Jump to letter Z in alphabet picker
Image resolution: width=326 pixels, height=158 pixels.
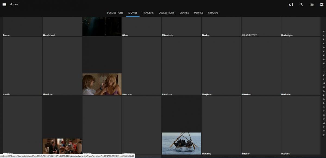(324, 135)
